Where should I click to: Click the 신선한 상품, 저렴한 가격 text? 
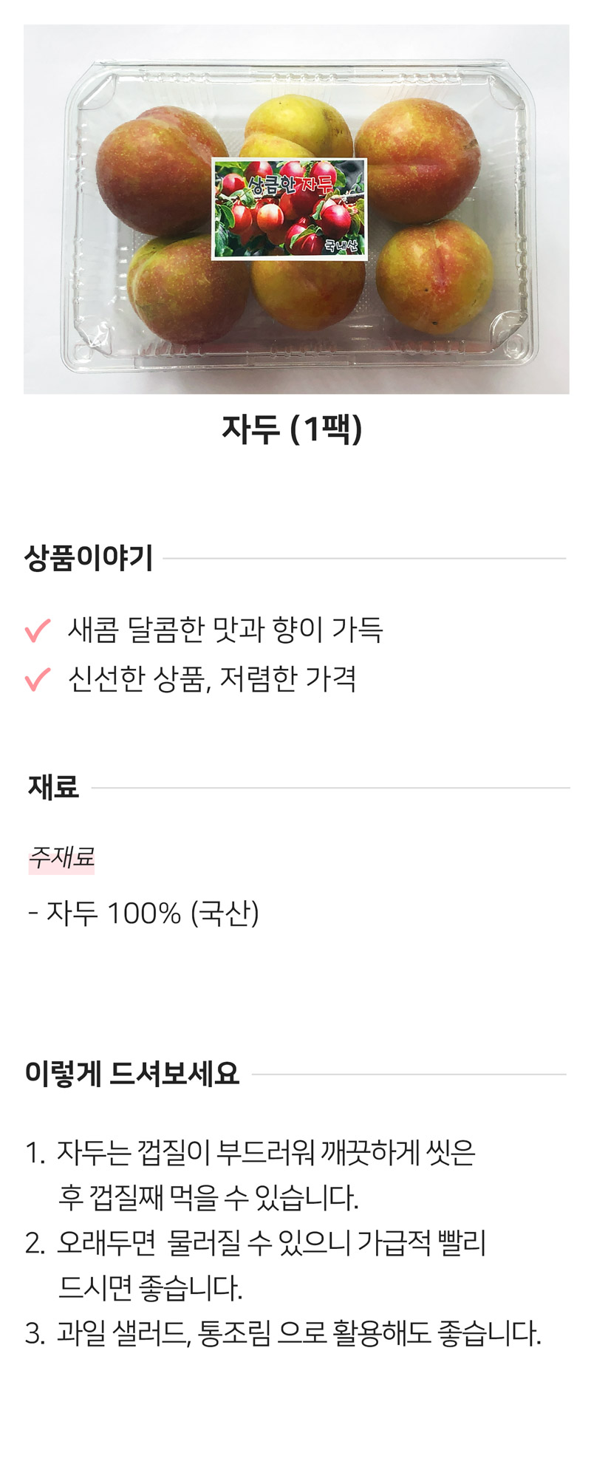[x=212, y=678]
